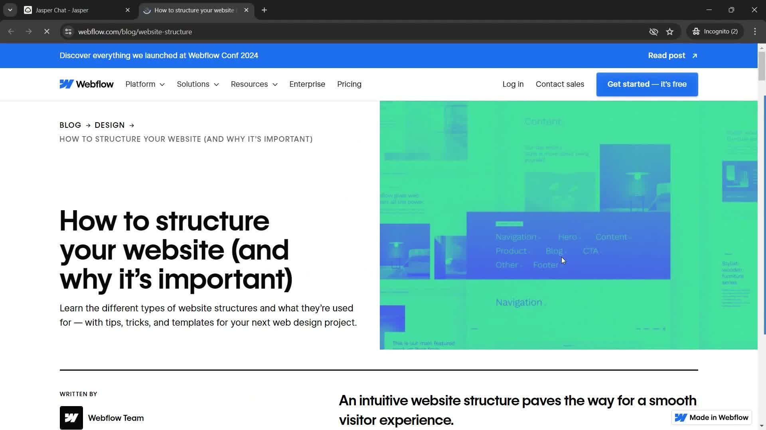This screenshot has height=430, width=766.
Task: Click Get started it's free button
Action: click(647, 84)
